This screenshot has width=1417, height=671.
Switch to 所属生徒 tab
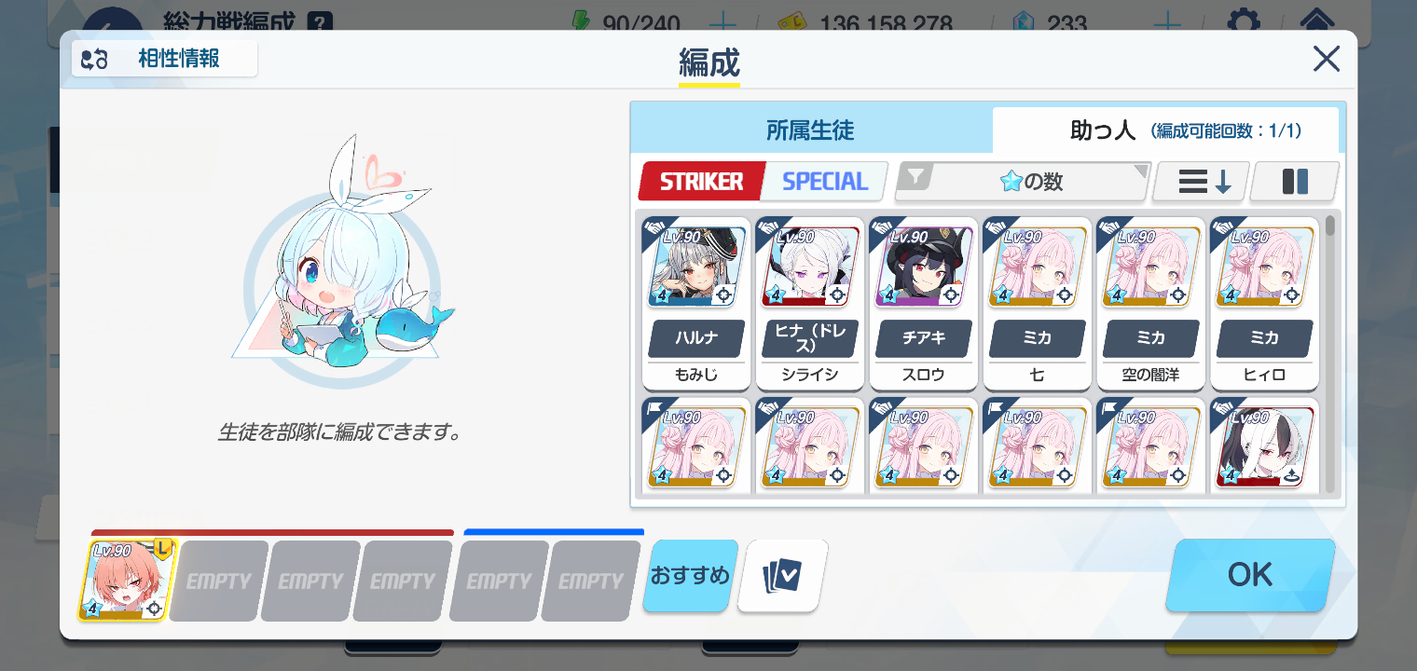[810, 130]
